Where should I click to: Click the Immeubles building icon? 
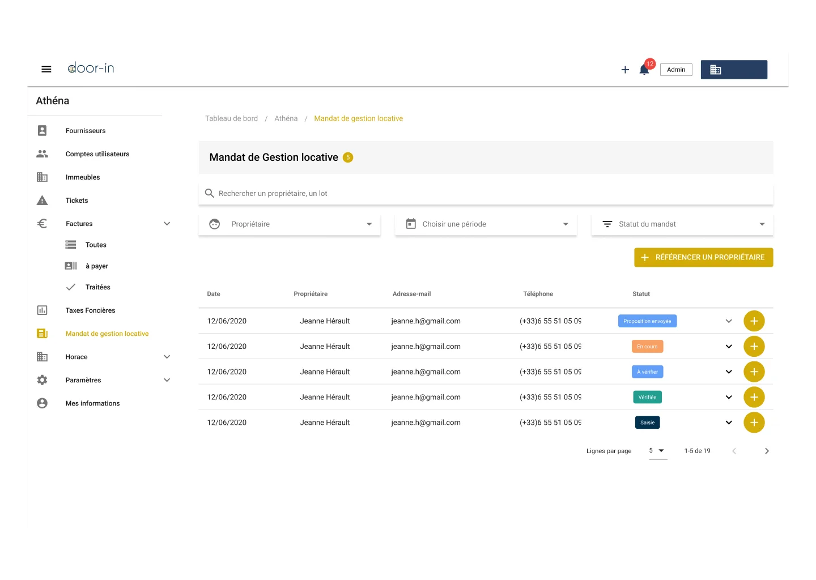coord(42,177)
